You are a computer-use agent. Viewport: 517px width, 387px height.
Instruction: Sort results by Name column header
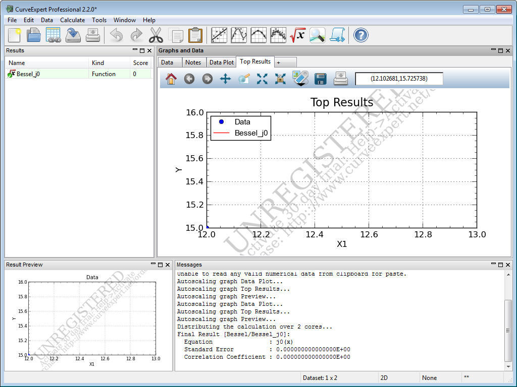(x=47, y=63)
